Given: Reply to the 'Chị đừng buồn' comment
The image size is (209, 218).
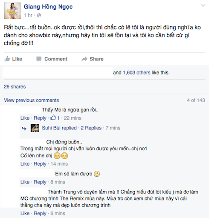Looking at the screenshot, I should pos(40,164).
